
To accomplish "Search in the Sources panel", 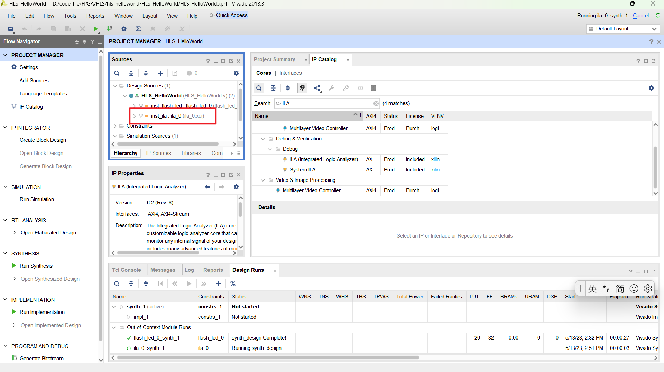I will (117, 73).
